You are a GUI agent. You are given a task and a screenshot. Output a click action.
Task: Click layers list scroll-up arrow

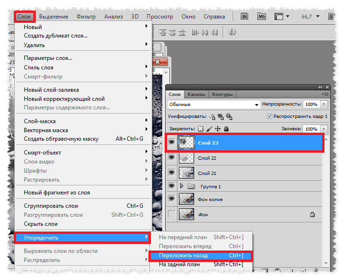[326, 139]
